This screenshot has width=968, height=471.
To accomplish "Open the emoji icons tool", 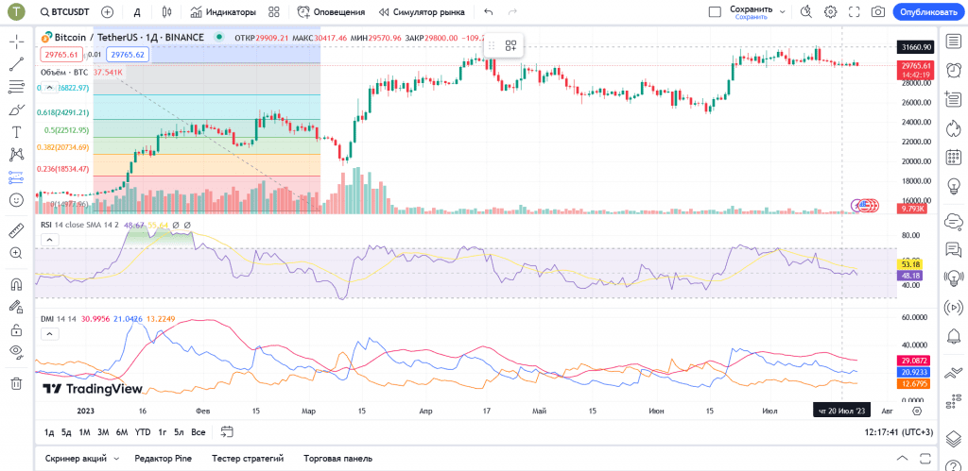I will tap(16, 200).
